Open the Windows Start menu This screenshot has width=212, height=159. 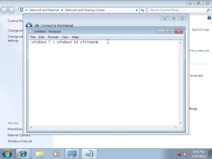click(x=7, y=154)
